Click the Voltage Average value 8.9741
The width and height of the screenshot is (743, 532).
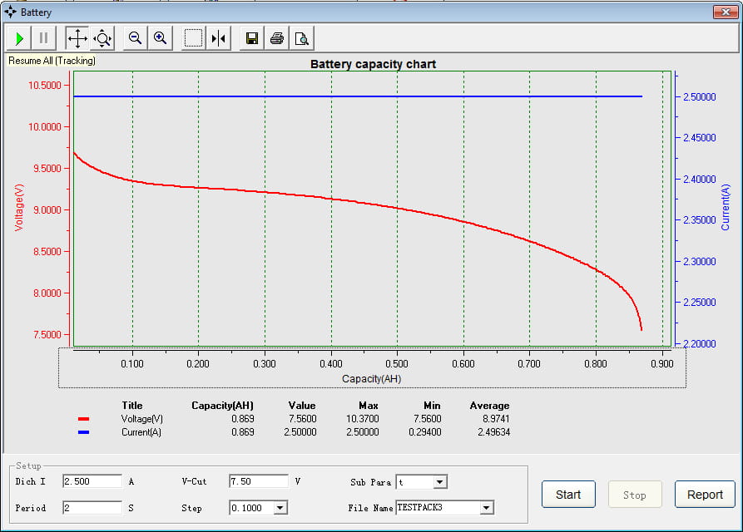click(x=496, y=419)
